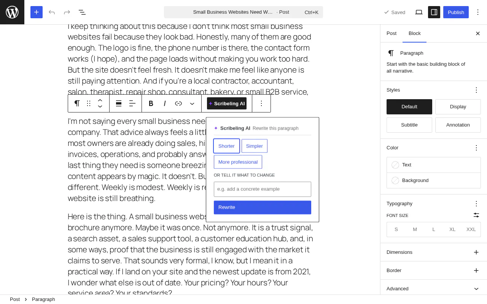Choose font size XL
The height and width of the screenshot is (304, 487).
pos(452,230)
